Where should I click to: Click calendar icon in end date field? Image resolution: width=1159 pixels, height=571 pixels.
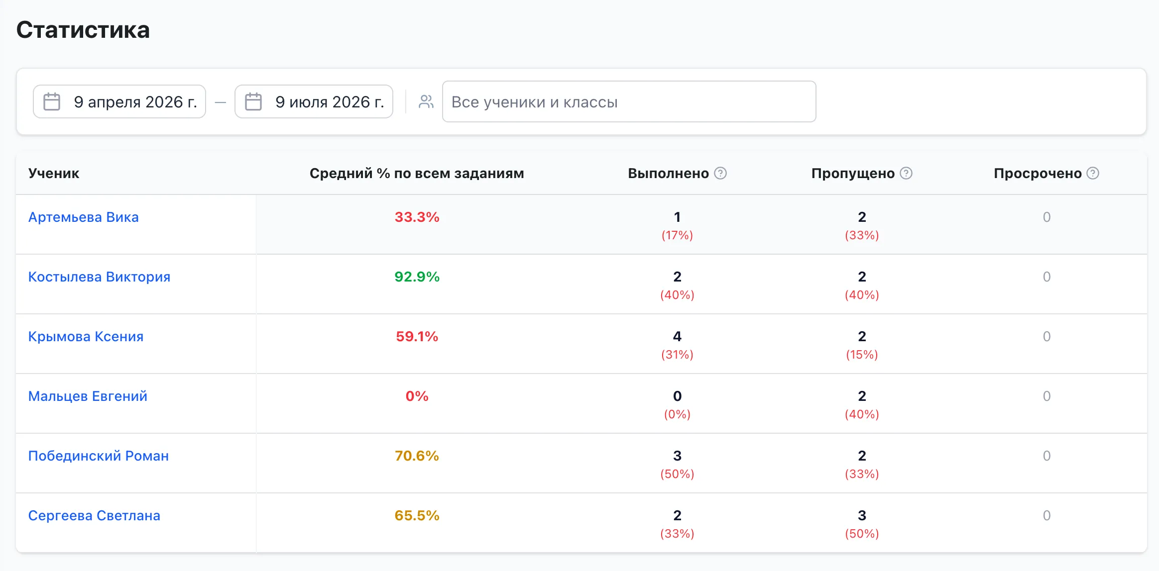coord(253,101)
